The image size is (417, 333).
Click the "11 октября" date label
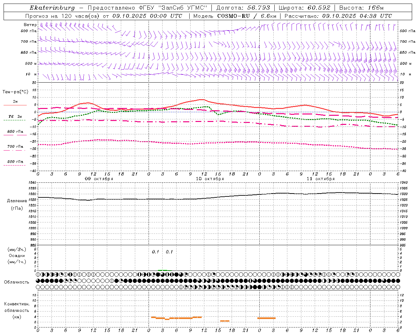(x=321, y=179)
